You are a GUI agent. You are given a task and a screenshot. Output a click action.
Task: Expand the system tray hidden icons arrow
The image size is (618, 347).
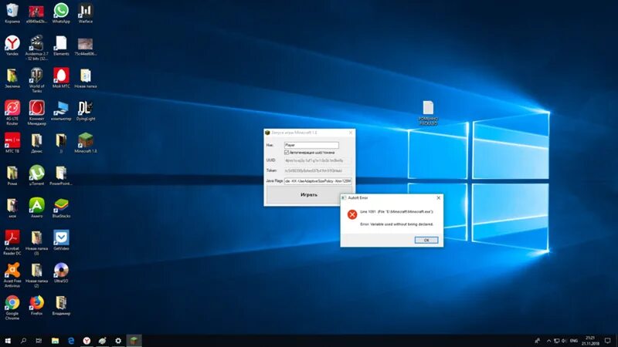click(x=548, y=341)
